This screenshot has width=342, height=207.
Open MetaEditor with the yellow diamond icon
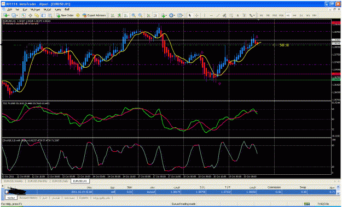(78, 15)
